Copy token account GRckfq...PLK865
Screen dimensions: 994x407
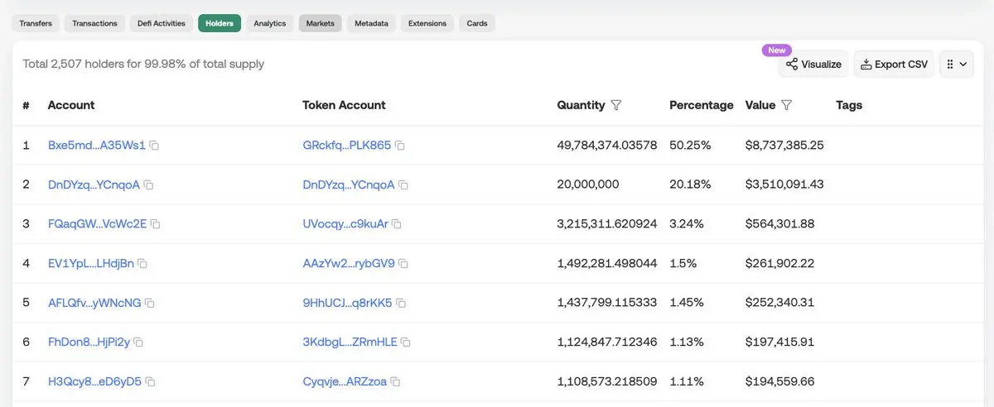400,146
